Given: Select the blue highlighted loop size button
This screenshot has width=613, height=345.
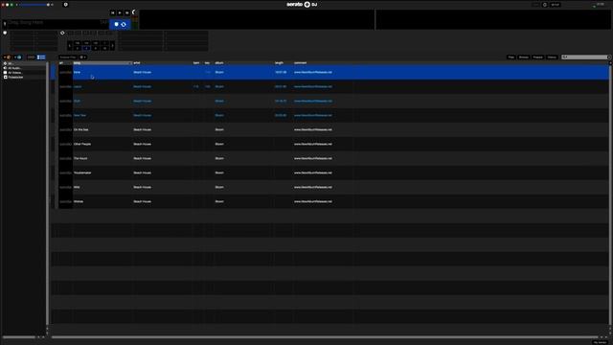Looking at the screenshot, I should 86,48.
